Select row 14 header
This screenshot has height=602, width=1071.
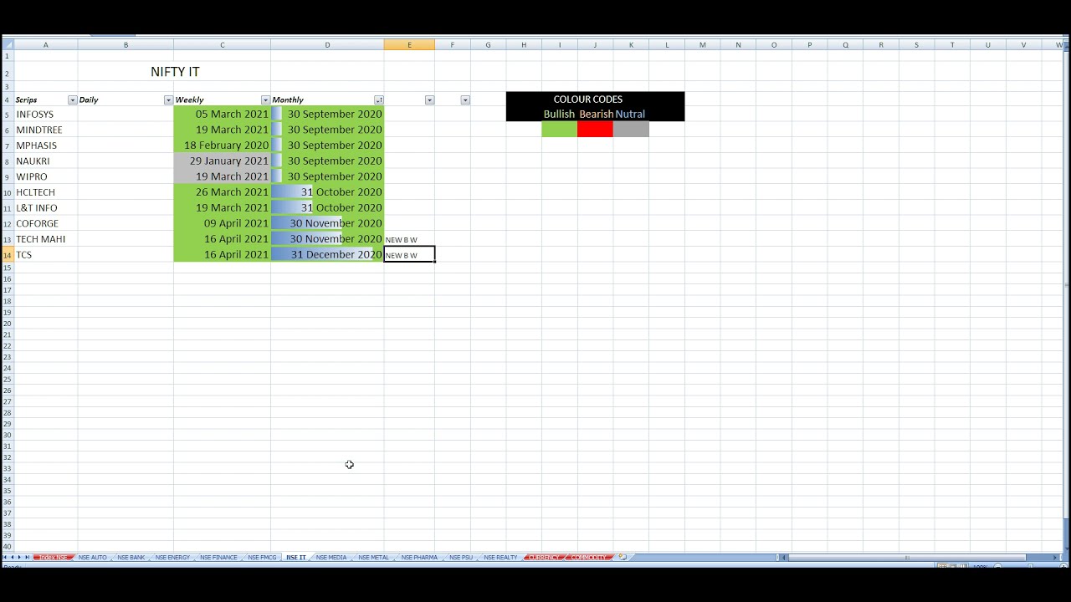click(x=8, y=255)
